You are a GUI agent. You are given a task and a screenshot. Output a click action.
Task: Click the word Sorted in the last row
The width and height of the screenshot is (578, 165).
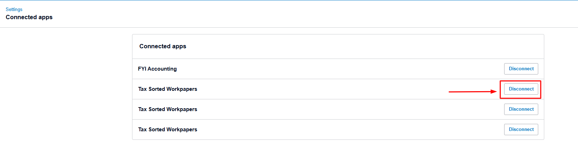click(x=157, y=130)
